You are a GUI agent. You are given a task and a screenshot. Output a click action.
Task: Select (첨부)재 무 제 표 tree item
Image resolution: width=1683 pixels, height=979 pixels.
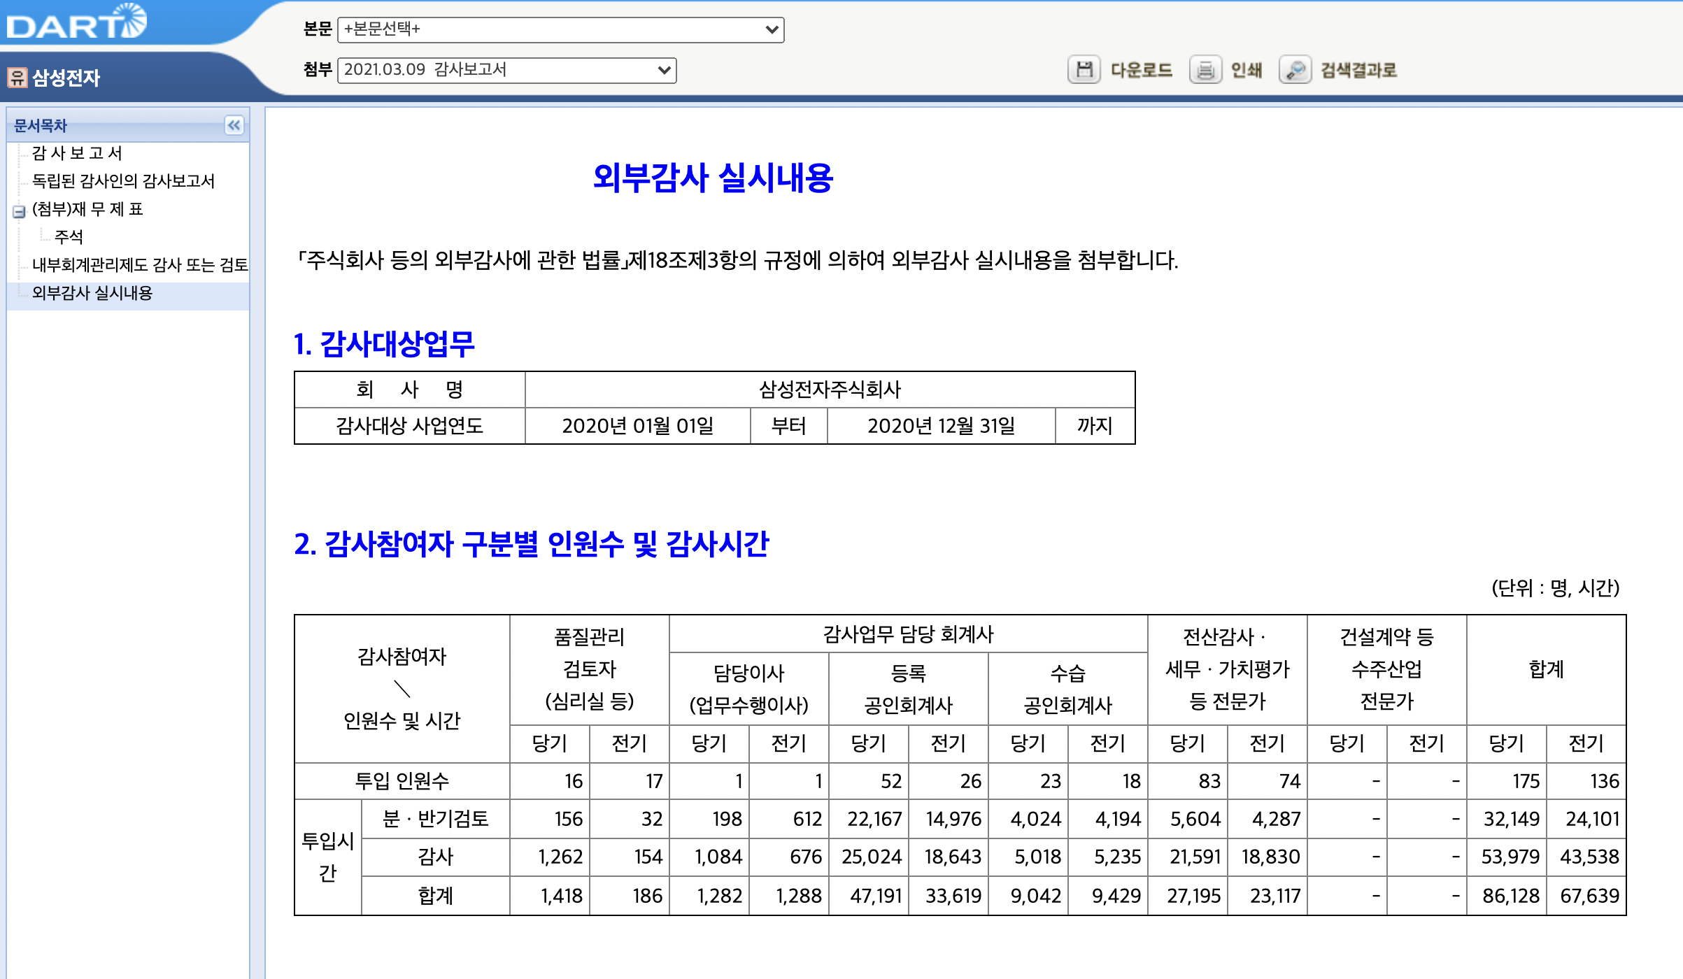click(x=87, y=209)
